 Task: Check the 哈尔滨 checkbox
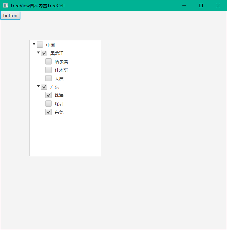point(48,62)
